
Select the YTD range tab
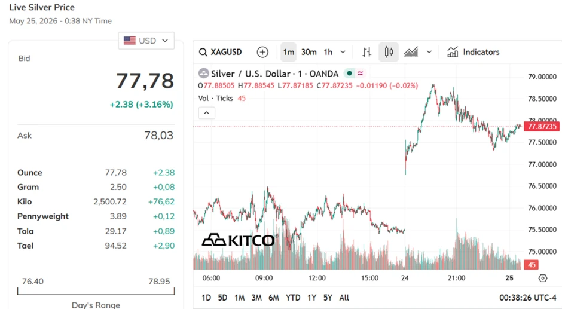pos(293,298)
